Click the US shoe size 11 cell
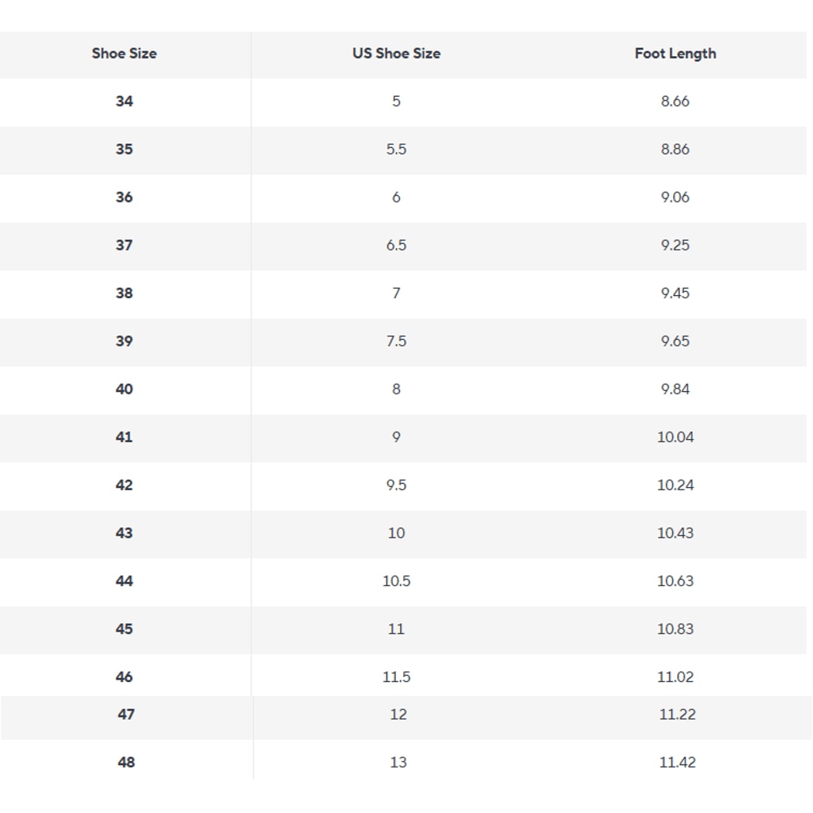Image resolution: width=813 pixels, height=813 pixels. coord(396,628)
